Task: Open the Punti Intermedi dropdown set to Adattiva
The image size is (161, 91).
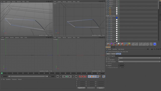Action: click(139, 62)
